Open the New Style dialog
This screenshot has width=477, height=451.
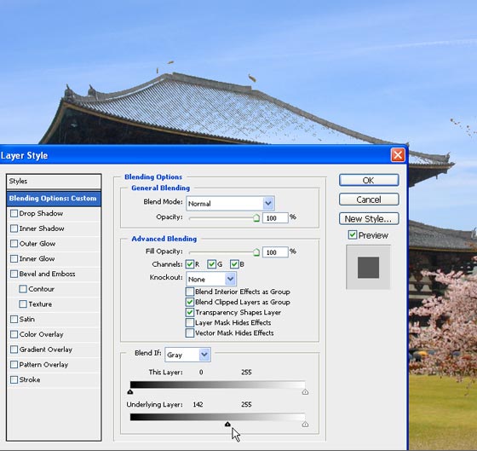point(369,218)
